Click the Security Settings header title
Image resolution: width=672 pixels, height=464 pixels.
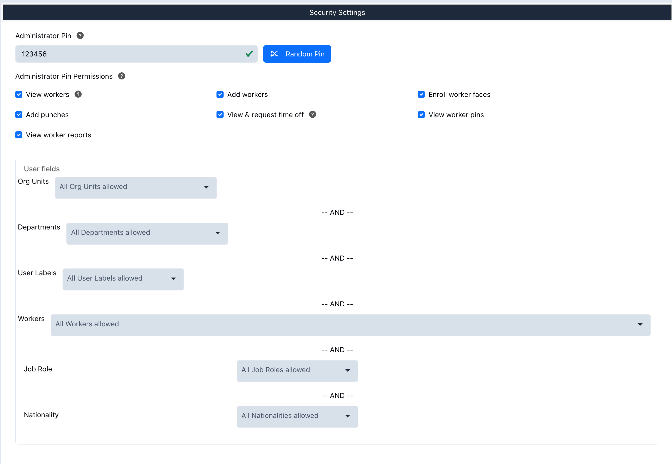click(x=337, y=12)
